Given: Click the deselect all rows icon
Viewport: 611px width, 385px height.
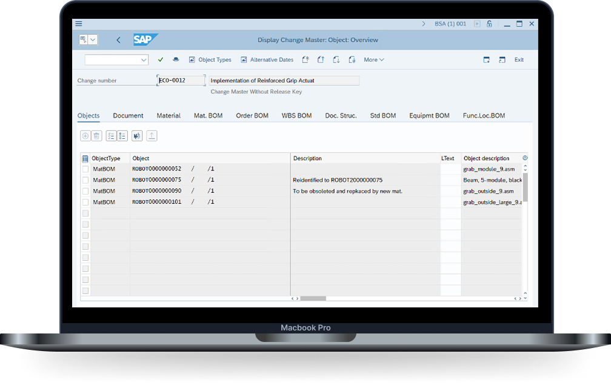Looking at the screenshot, I should pos(122,136).
